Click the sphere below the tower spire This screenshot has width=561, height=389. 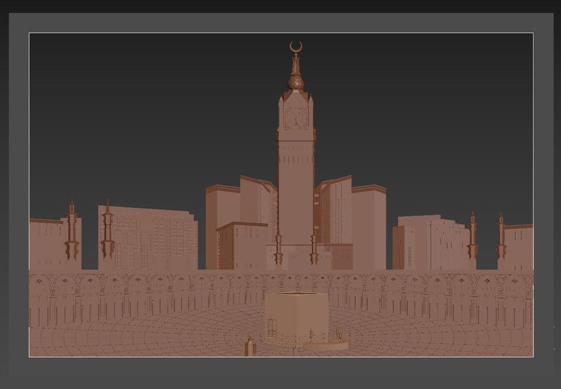(x=296, y=84)
